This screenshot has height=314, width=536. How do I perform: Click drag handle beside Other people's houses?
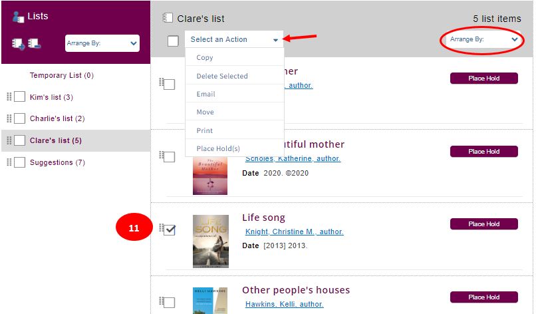coord(162,301)
